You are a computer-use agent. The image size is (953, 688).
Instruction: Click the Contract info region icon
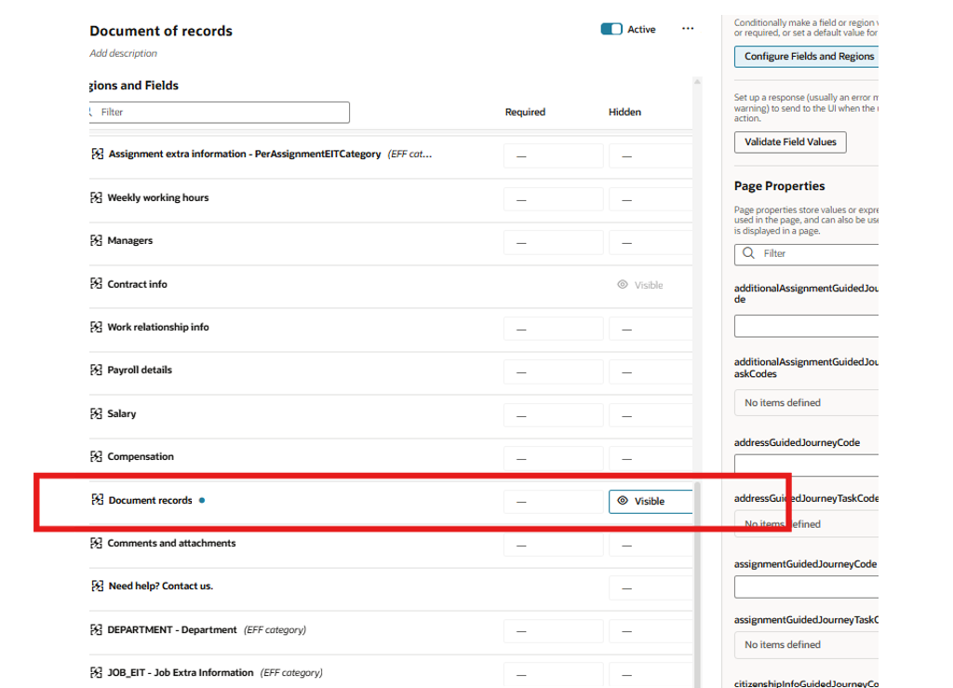pyautogui.click(x=96, y=284)
